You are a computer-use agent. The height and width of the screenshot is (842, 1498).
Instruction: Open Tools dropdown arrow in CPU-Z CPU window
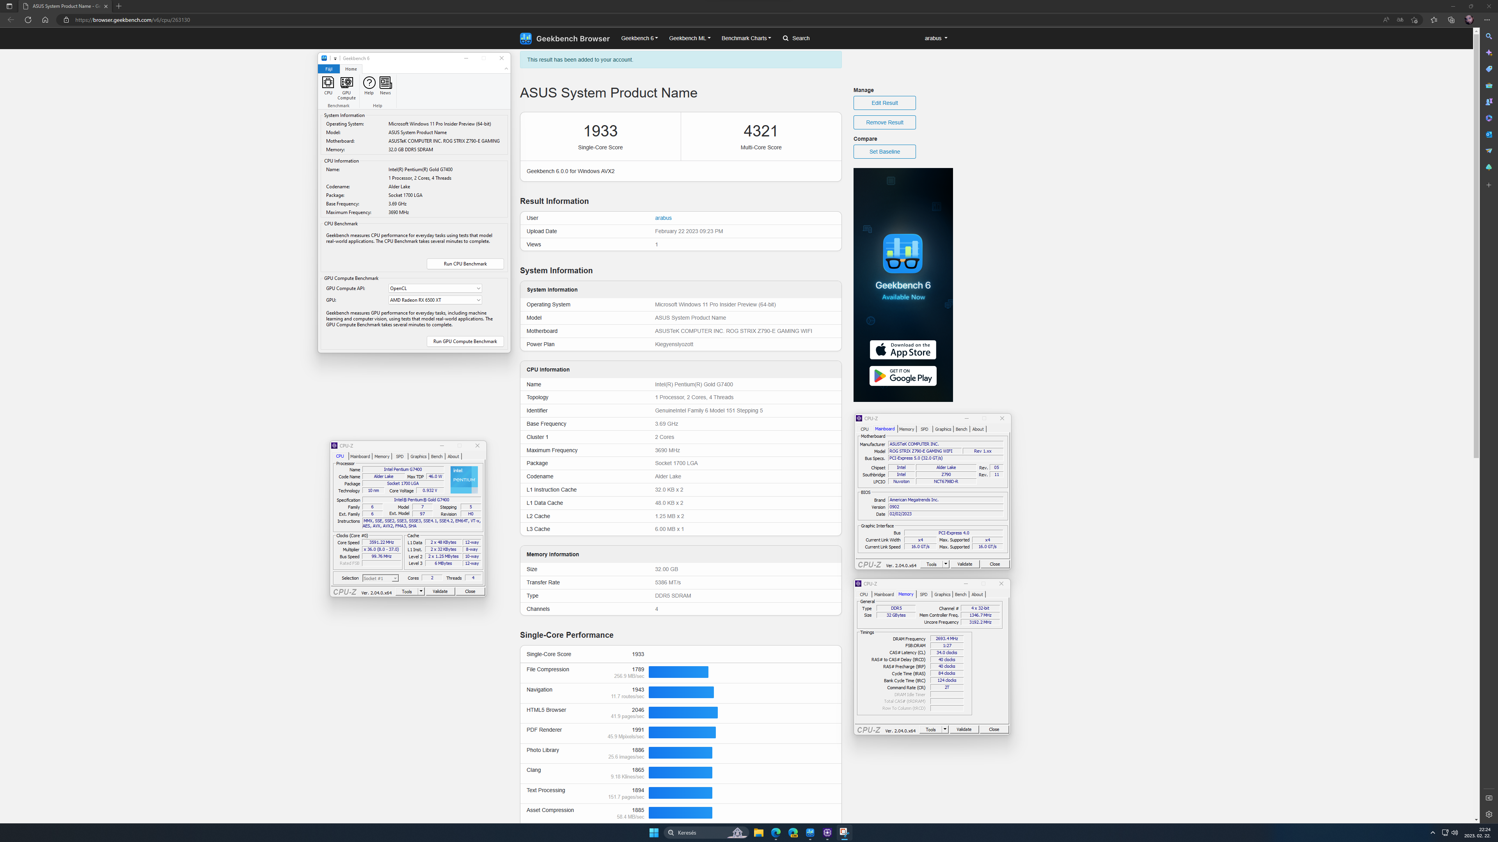(421, 592)
